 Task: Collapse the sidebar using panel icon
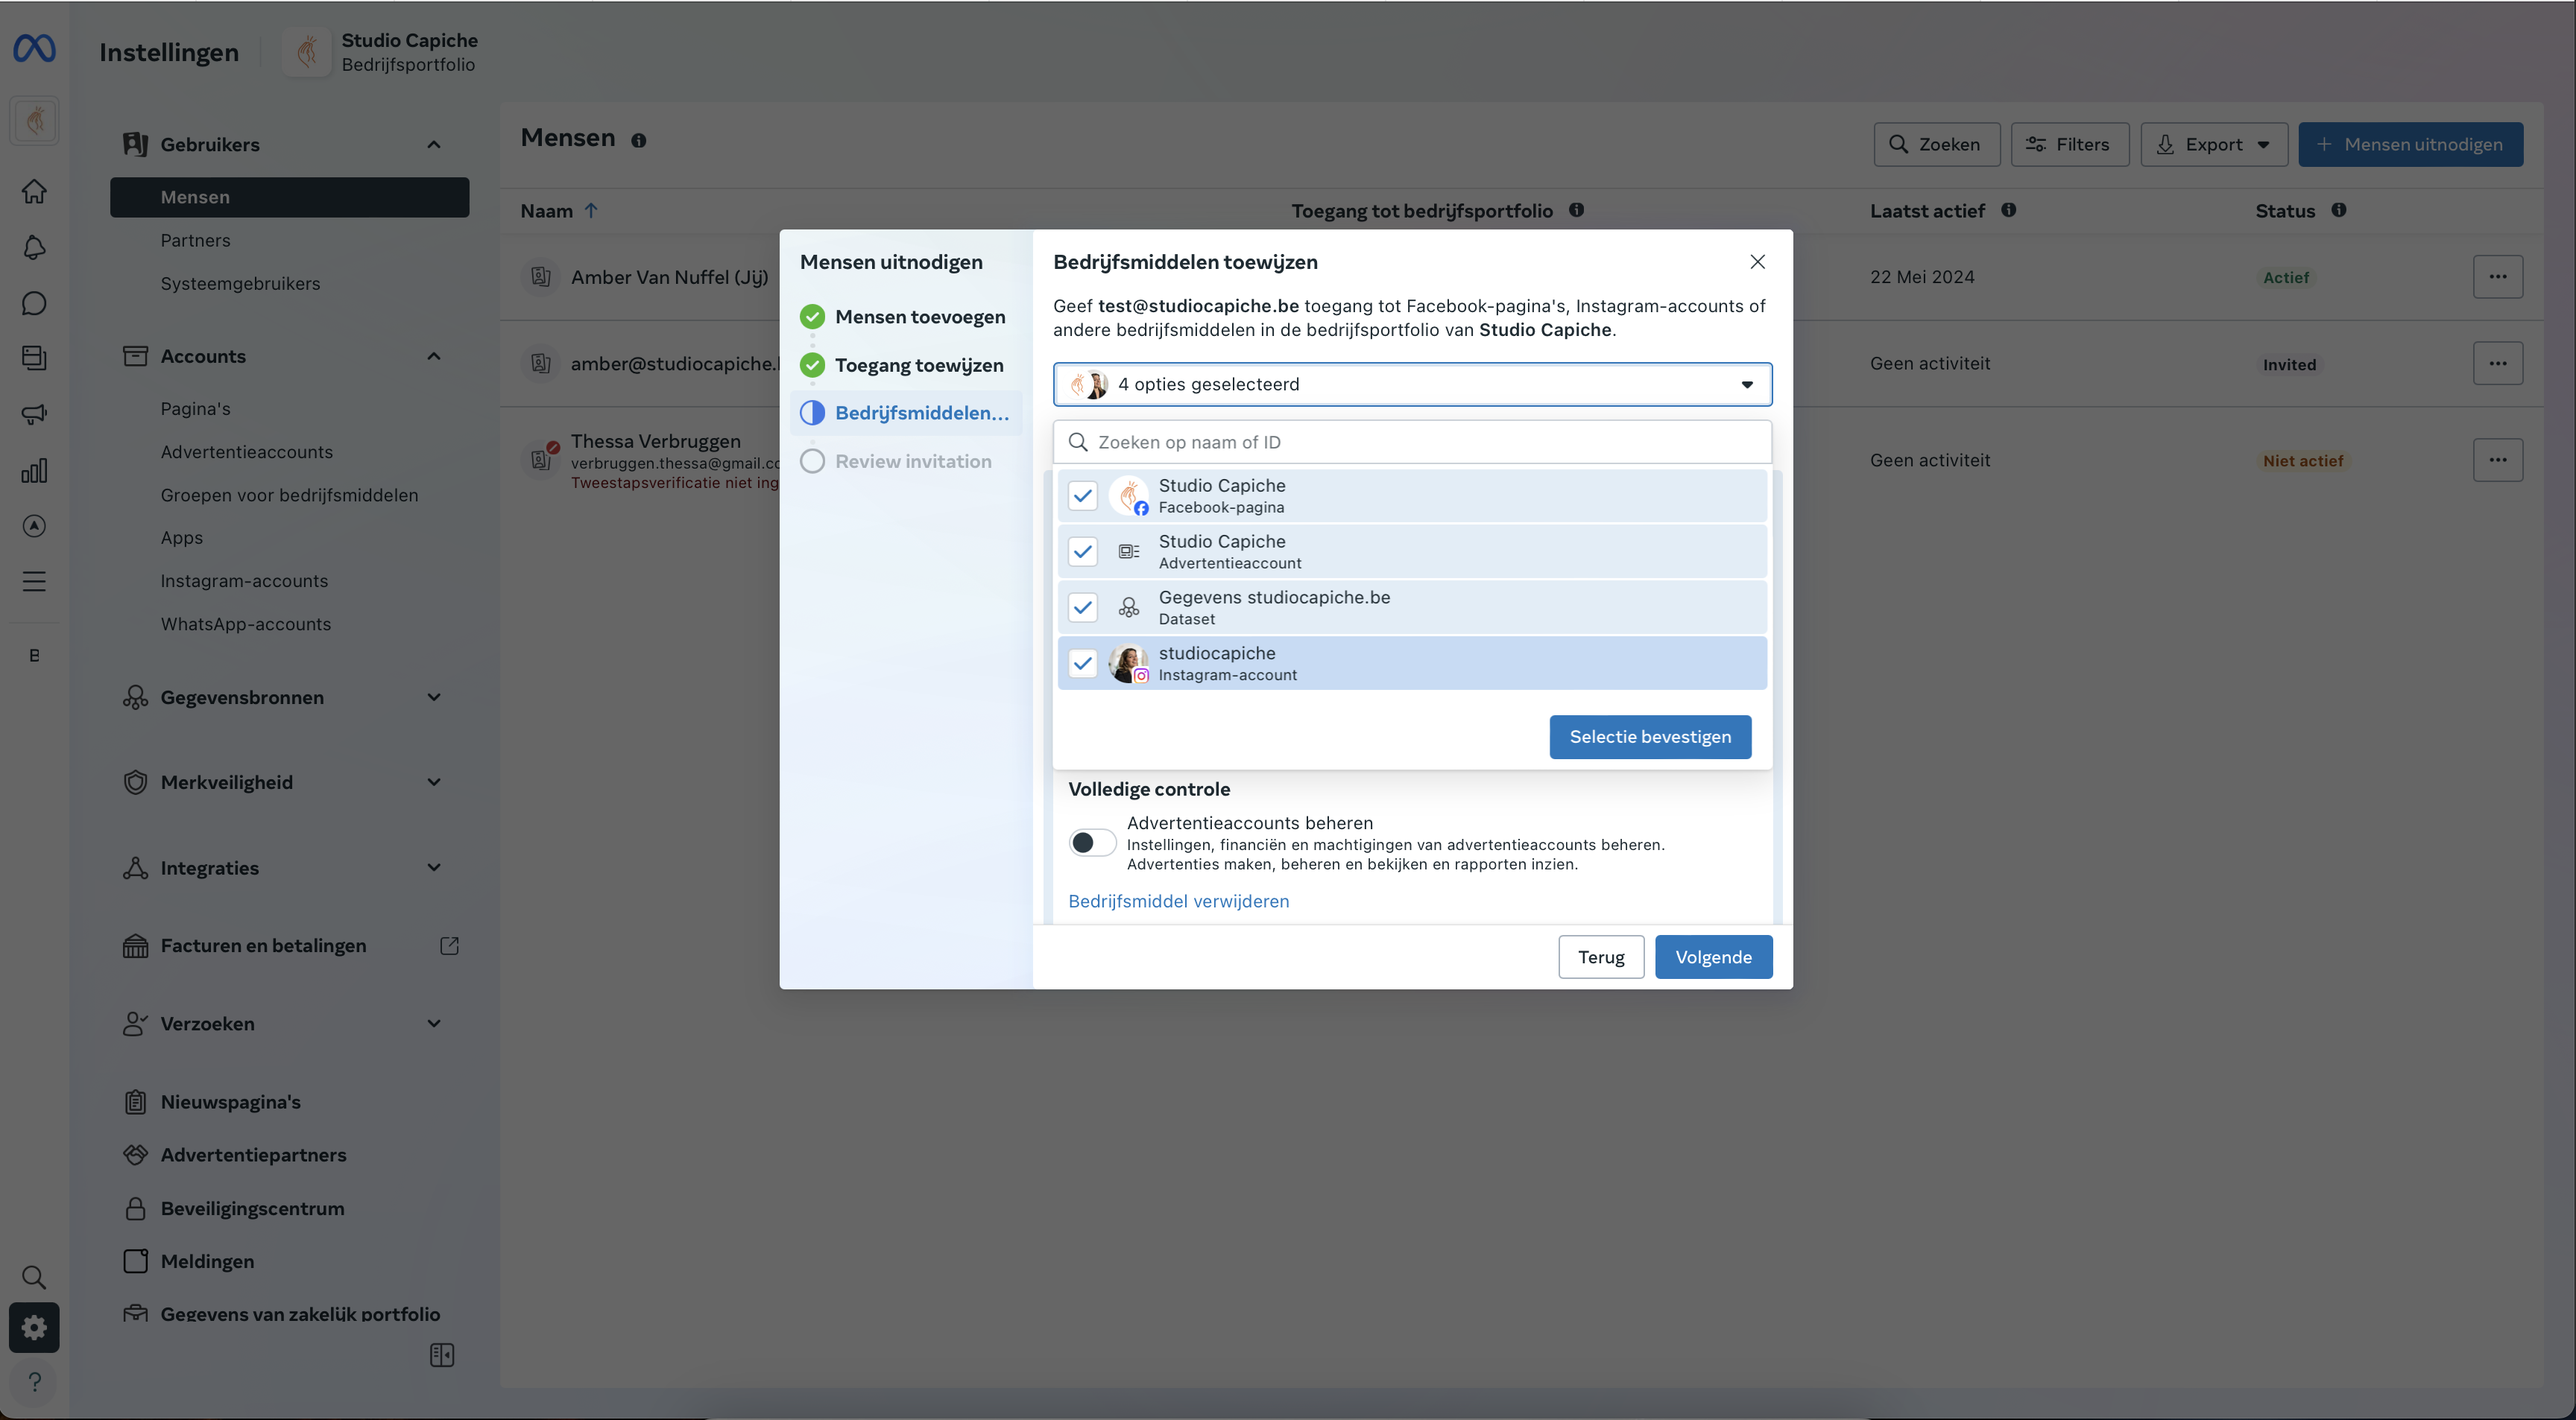coord(442,1355)
